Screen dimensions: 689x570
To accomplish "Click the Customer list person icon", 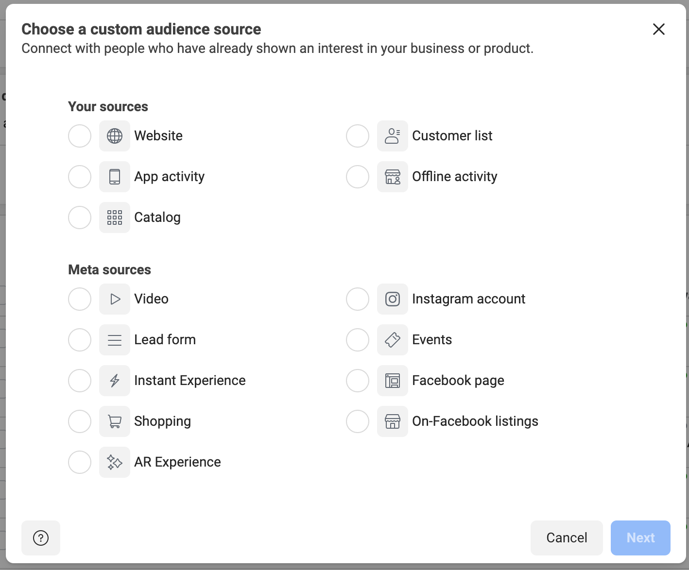I will (x=393, y=136).
